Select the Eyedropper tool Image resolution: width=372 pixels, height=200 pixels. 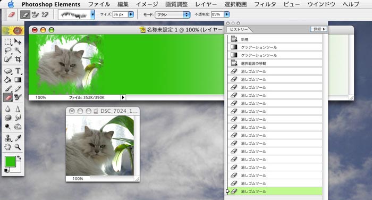coord(18,138)
